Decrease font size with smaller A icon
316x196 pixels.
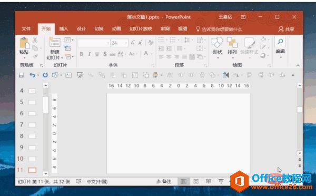(x=140, y=43)
